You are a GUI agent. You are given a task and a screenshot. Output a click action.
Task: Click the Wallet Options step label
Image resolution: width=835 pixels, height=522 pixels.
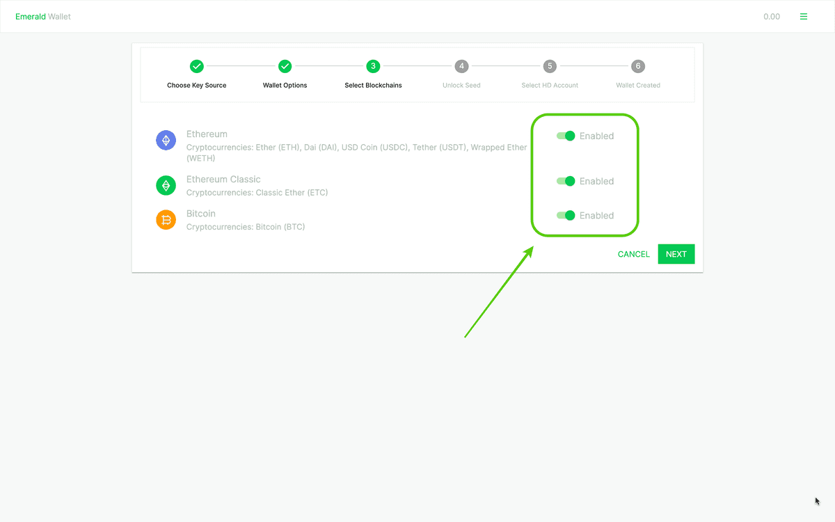[285, 85]
